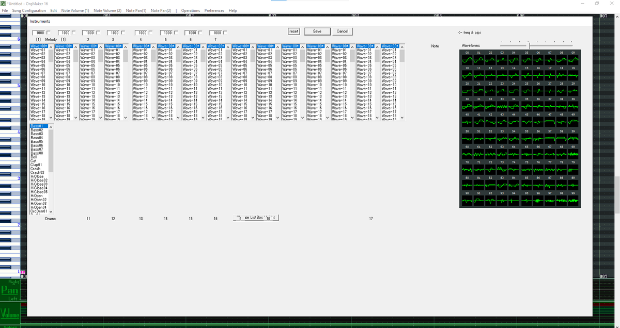Click waveform thumbnail 84

pyautogui.click(x=514, y=184)
